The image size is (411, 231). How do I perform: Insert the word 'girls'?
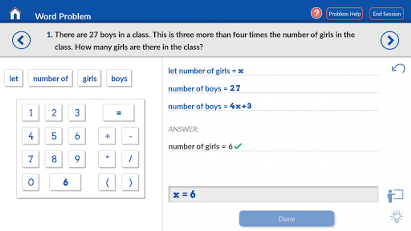pos(89,78)
